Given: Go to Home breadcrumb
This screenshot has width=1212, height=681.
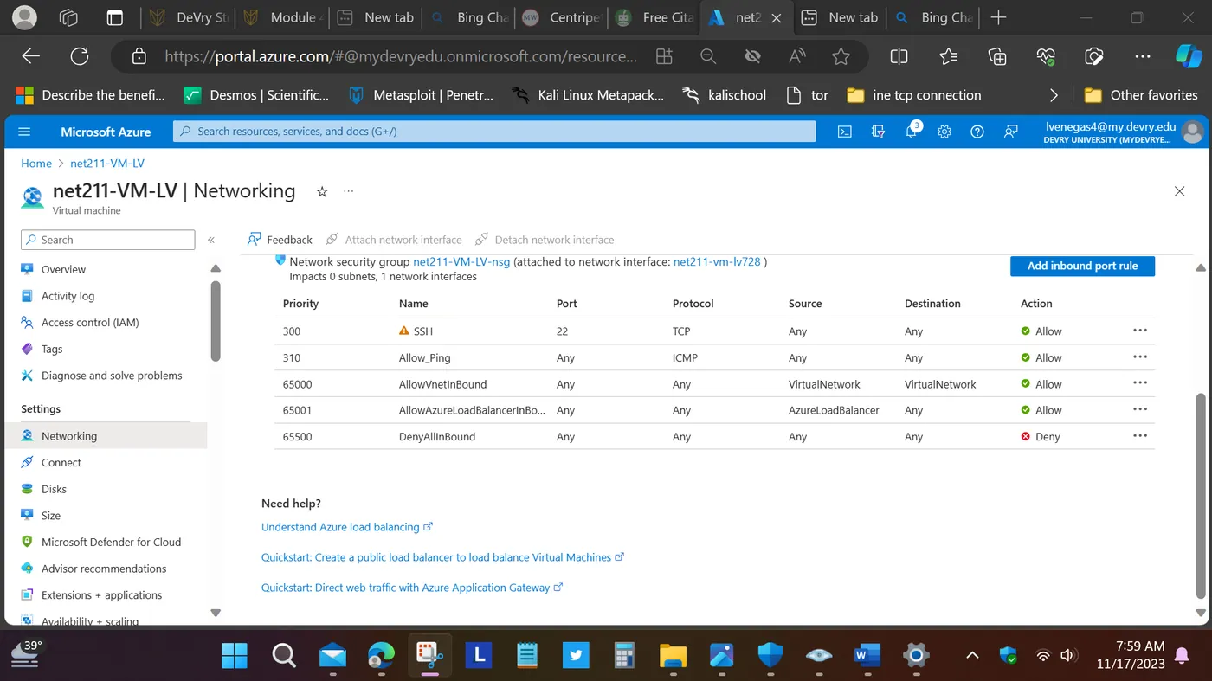Looking at the screenshot, I should (36, 163).
